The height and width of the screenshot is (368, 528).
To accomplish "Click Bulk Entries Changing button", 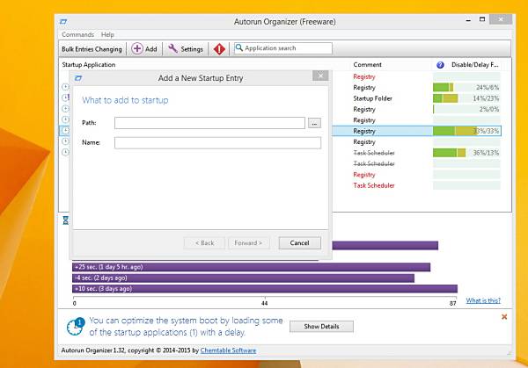I will 92,49.
